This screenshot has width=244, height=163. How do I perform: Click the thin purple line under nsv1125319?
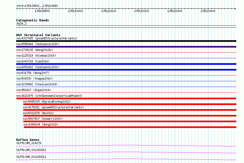click(126, 58)
